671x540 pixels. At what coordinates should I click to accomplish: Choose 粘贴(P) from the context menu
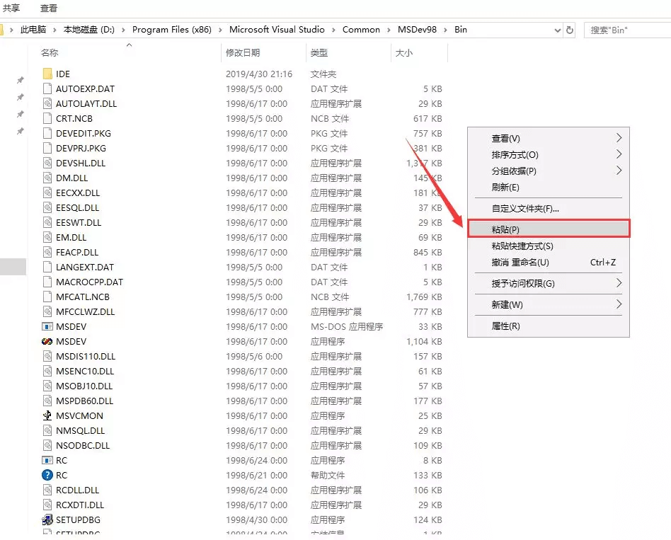click(549, 229)
